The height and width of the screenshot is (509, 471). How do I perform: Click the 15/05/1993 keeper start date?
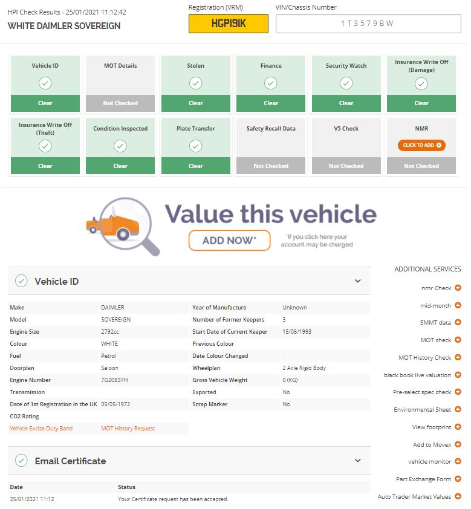tap(297, 331)
